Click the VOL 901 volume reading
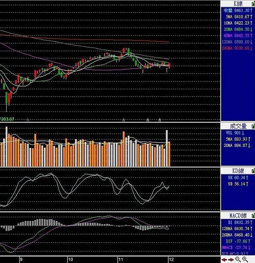255x263 pixels. [x=235, y=133]
